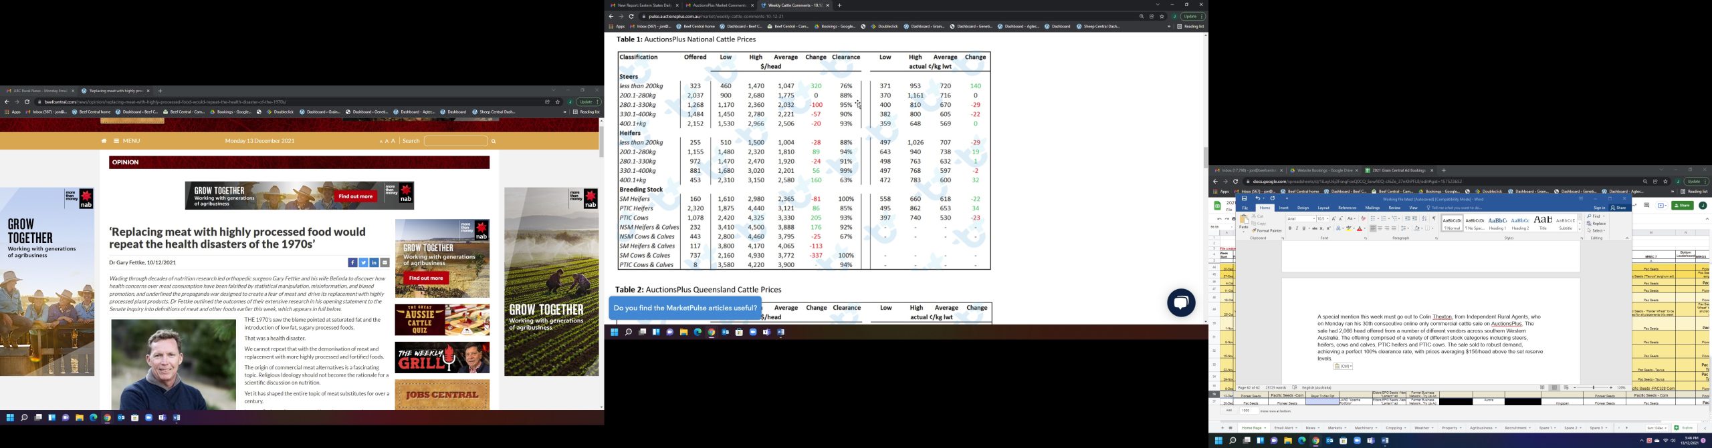Click the Explore button in Google Sheets
The image size is (1712, 448).
[x=1685, y=428]
